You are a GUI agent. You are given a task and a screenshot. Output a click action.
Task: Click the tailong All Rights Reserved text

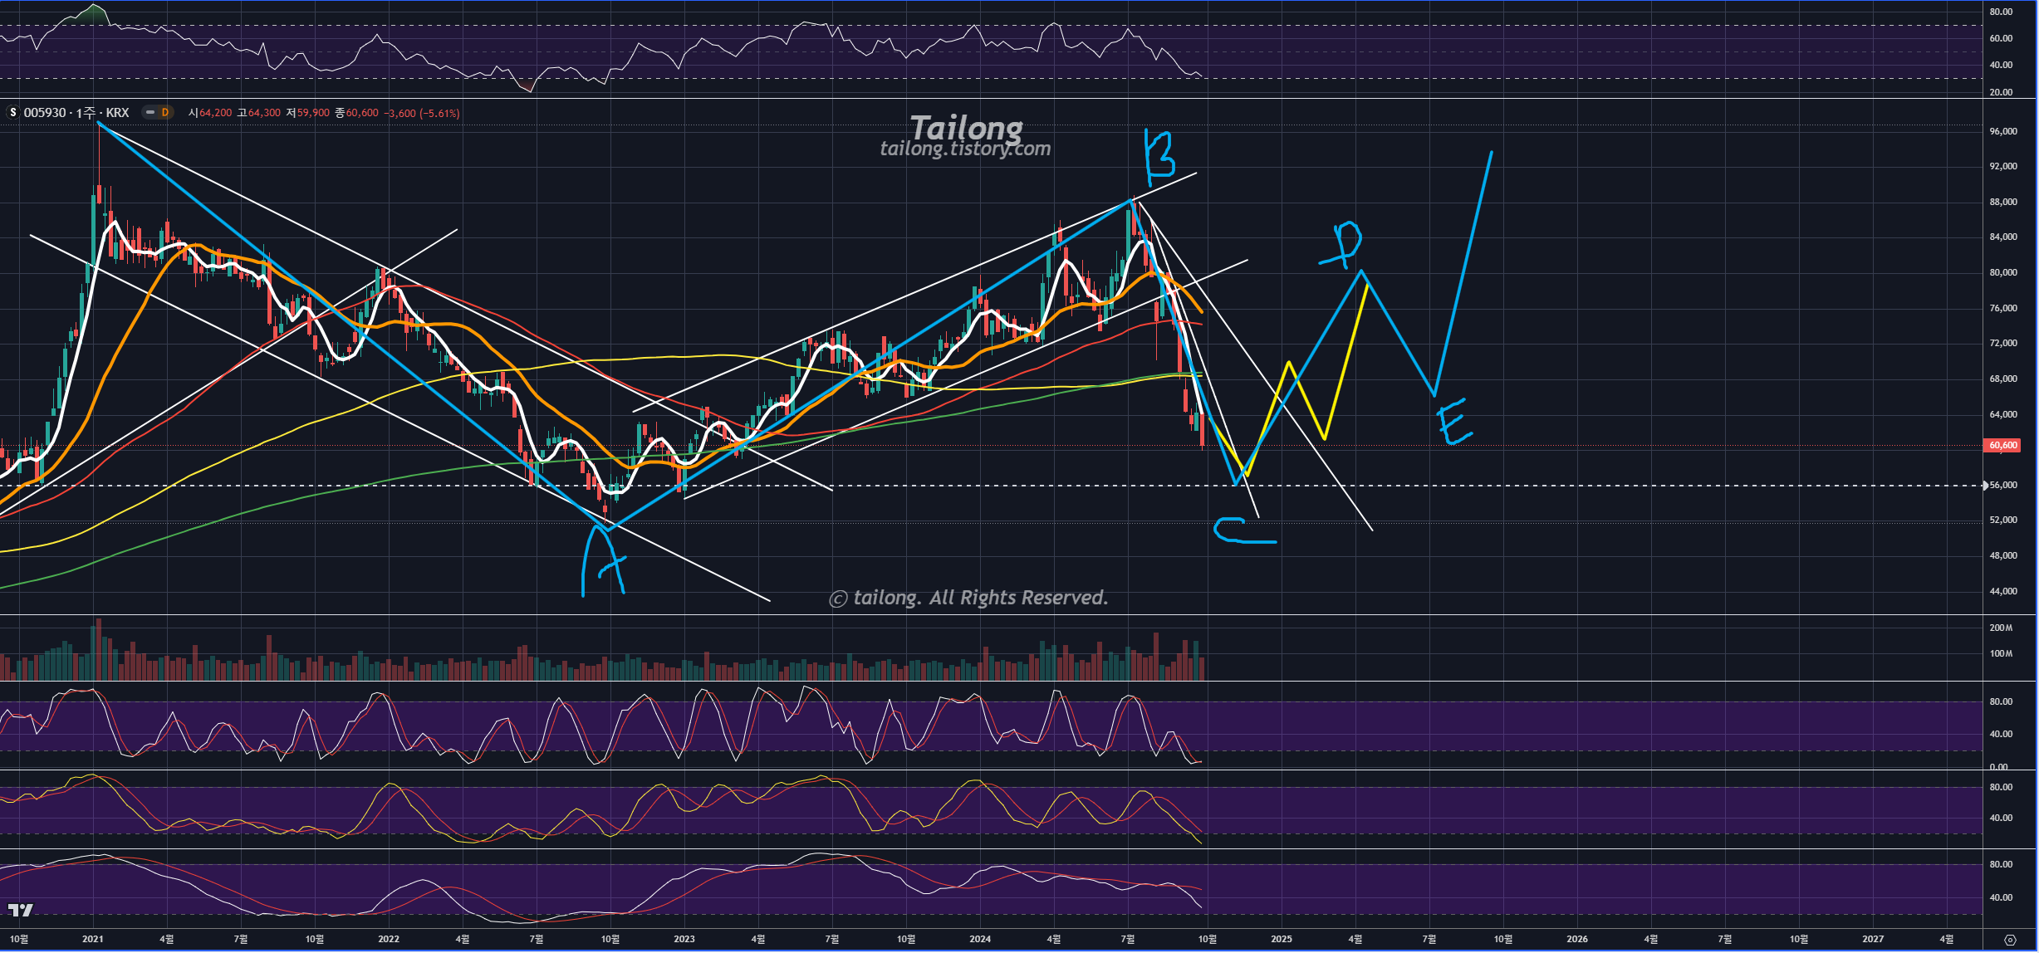click(x=968, y=598)
